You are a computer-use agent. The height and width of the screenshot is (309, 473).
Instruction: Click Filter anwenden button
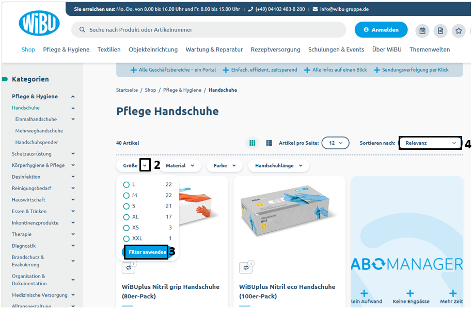click(147, 252)
